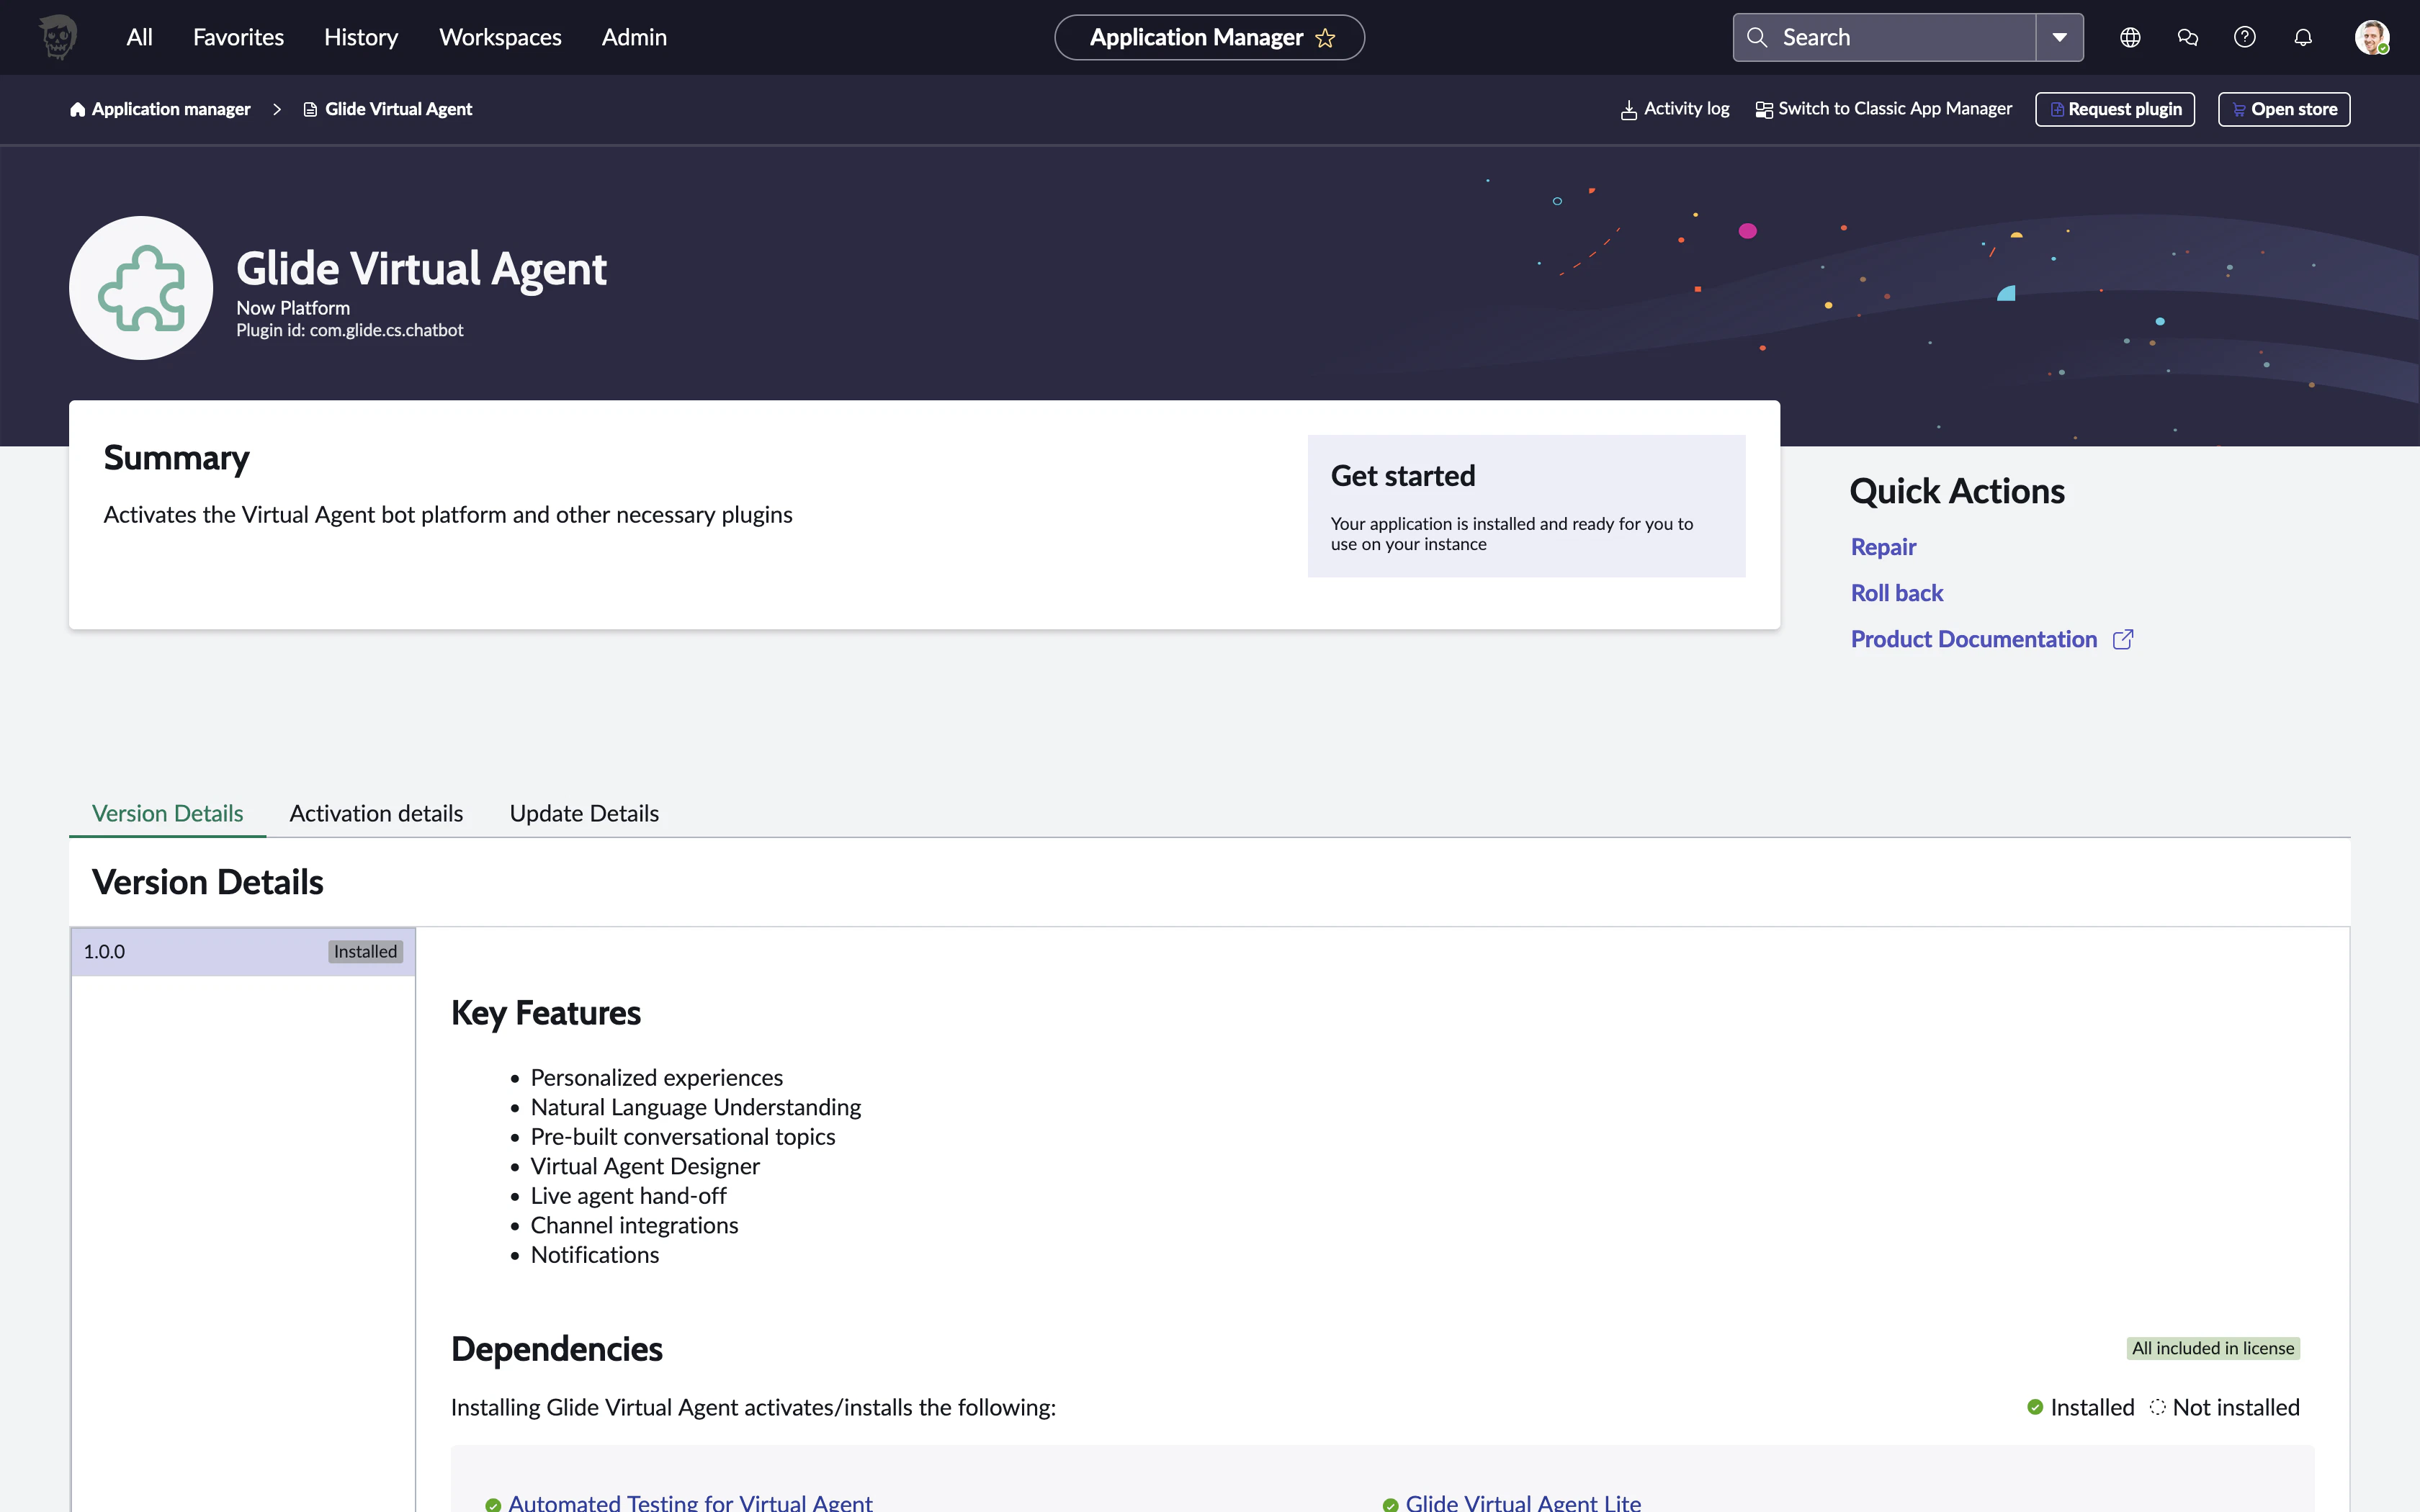The height and width of the screenshot is (1512, 2420).
Task: Click the page icon beside Glide Virtual Agent breadcrumb
Action: (x=310, y=109)
